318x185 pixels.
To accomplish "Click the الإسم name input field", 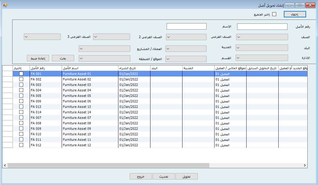I will (186, 26).
